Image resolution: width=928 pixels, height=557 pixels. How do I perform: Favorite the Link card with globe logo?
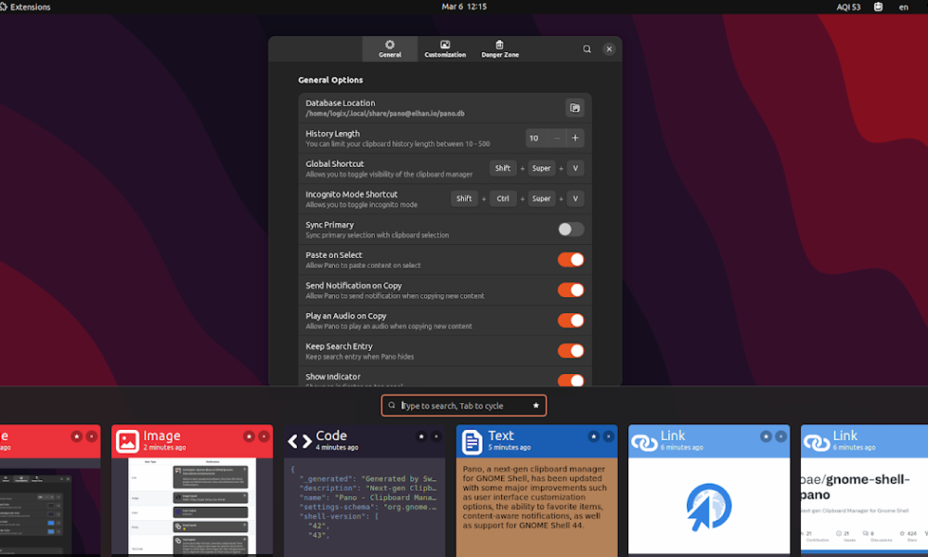766,436
